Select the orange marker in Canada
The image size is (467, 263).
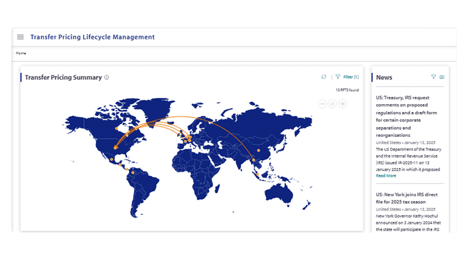pyautogui.click(x=116, y=128)
